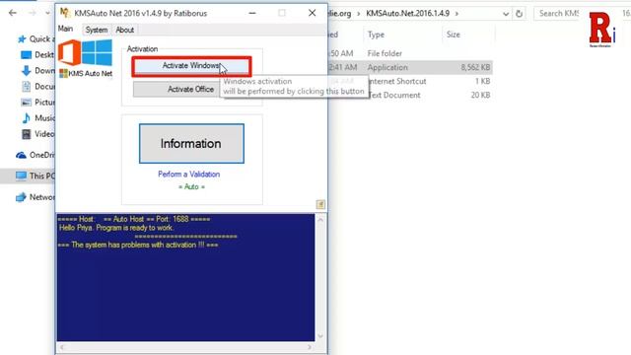Open recent locations dropdown in Explorer
The width and height of the screenshot is (631, 355).
click(48, 13)
